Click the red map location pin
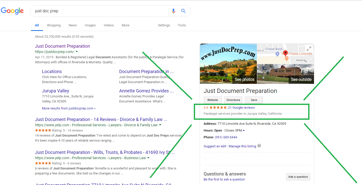Viewport: 362px width, 185px height. tap(285, 53)
